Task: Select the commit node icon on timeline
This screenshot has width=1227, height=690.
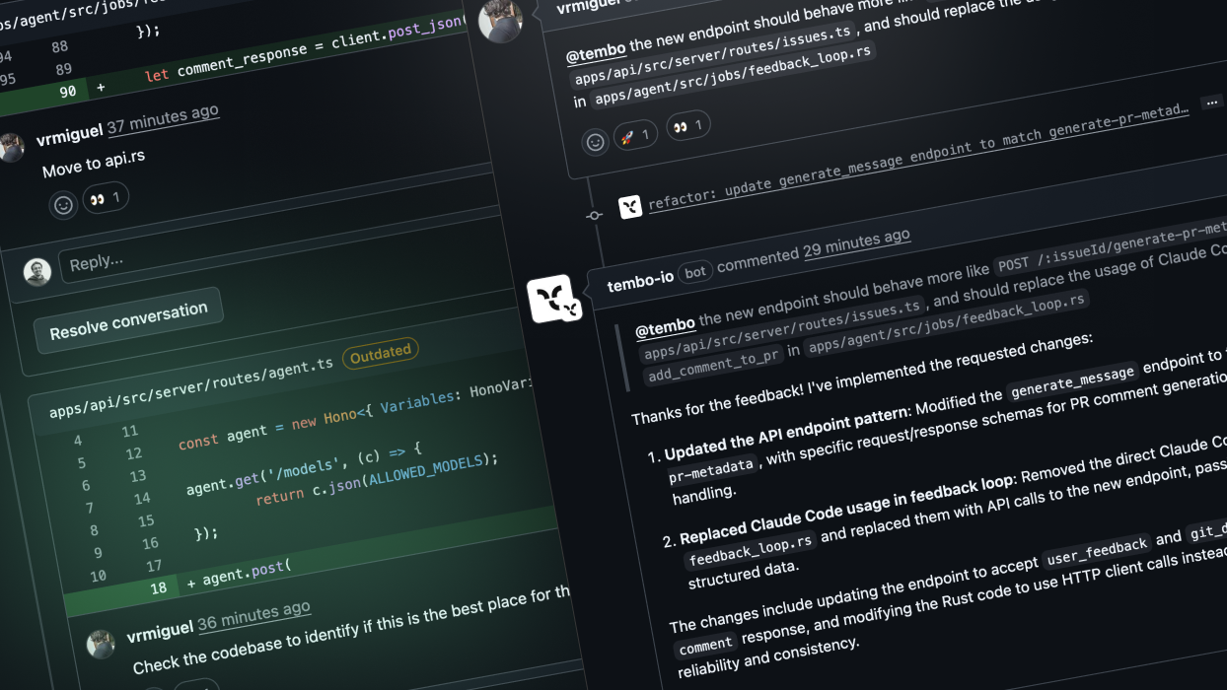Action: [594, 214]
